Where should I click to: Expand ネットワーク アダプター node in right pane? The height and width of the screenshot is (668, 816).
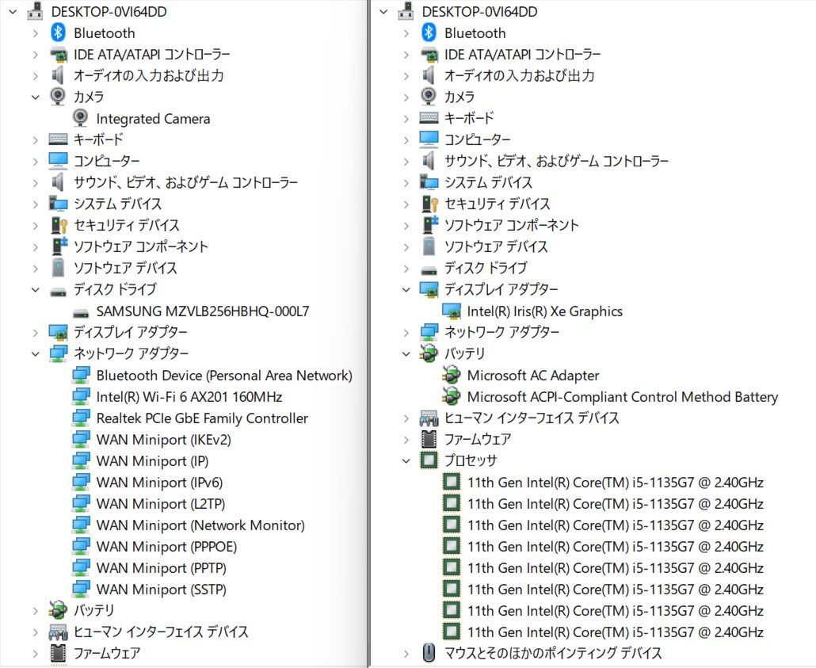point(406,332)
